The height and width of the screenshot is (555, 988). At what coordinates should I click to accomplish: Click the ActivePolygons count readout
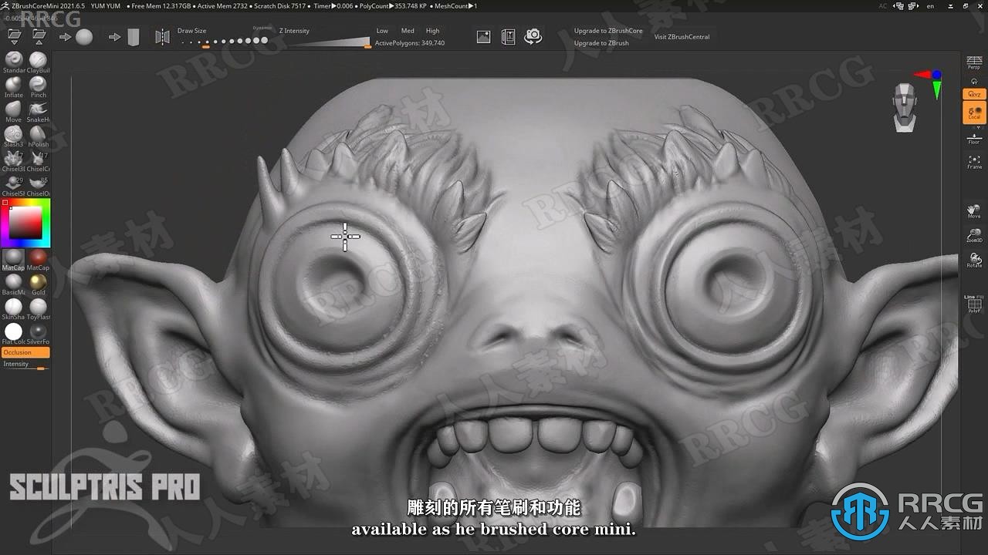(x=410, y=43)
